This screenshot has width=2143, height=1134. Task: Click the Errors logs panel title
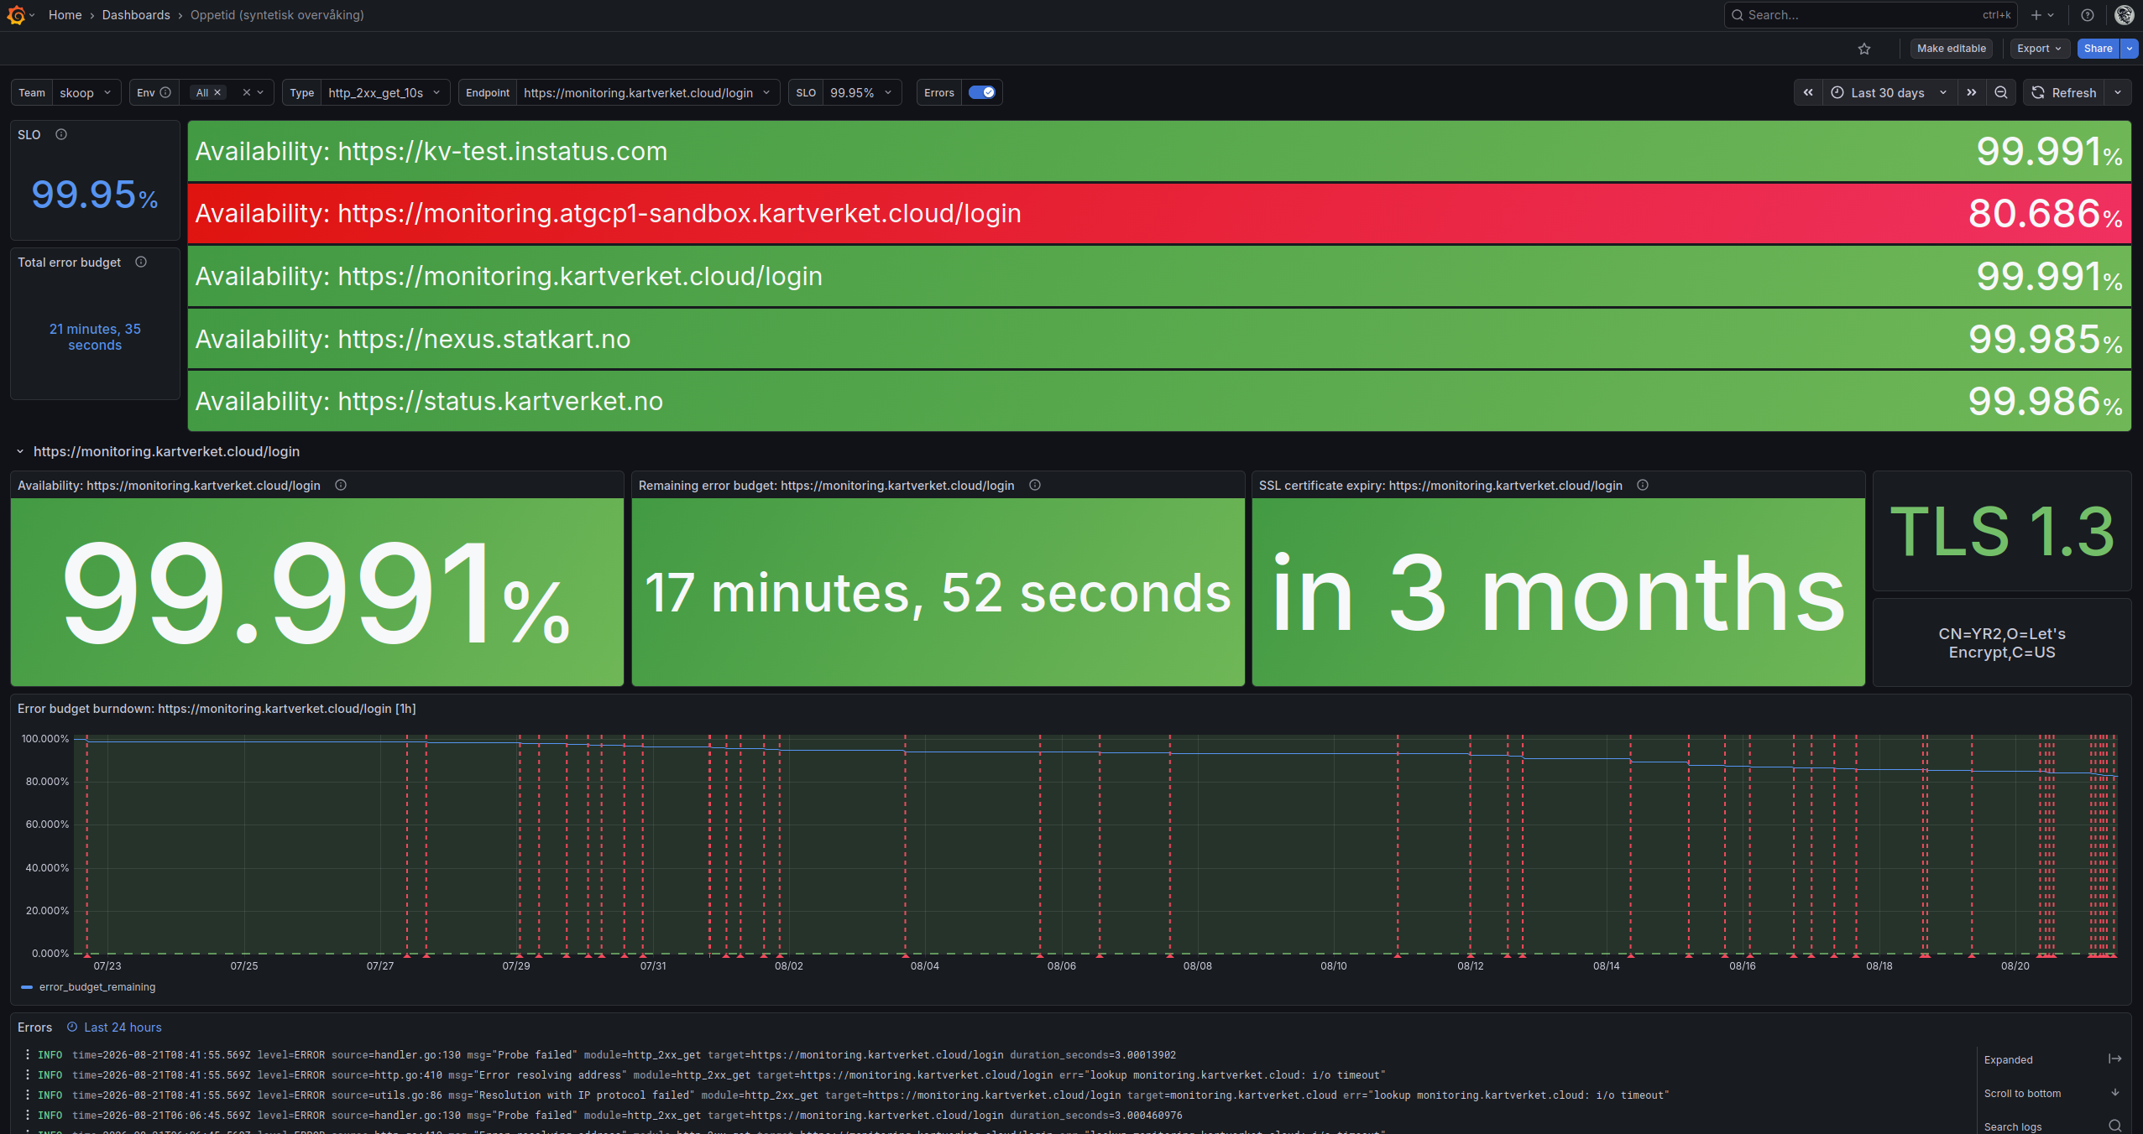[x=34, y=1027]
